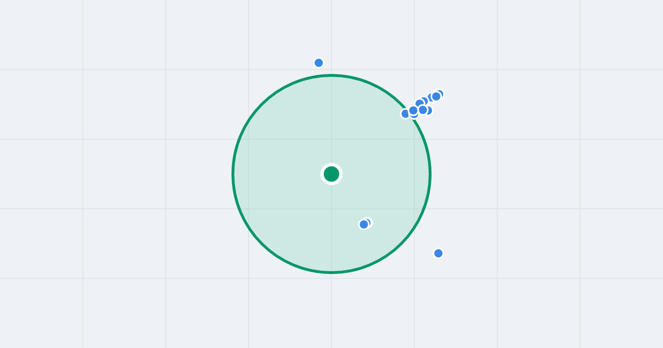Select the lone blue dot outside the circle's lower right
The image size is (663, 348).
[438, 253]
